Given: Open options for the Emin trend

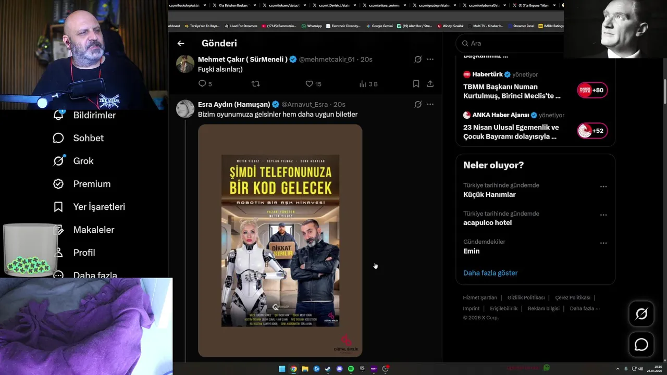Looking at the screenshot, I should [x=603, y=243].
